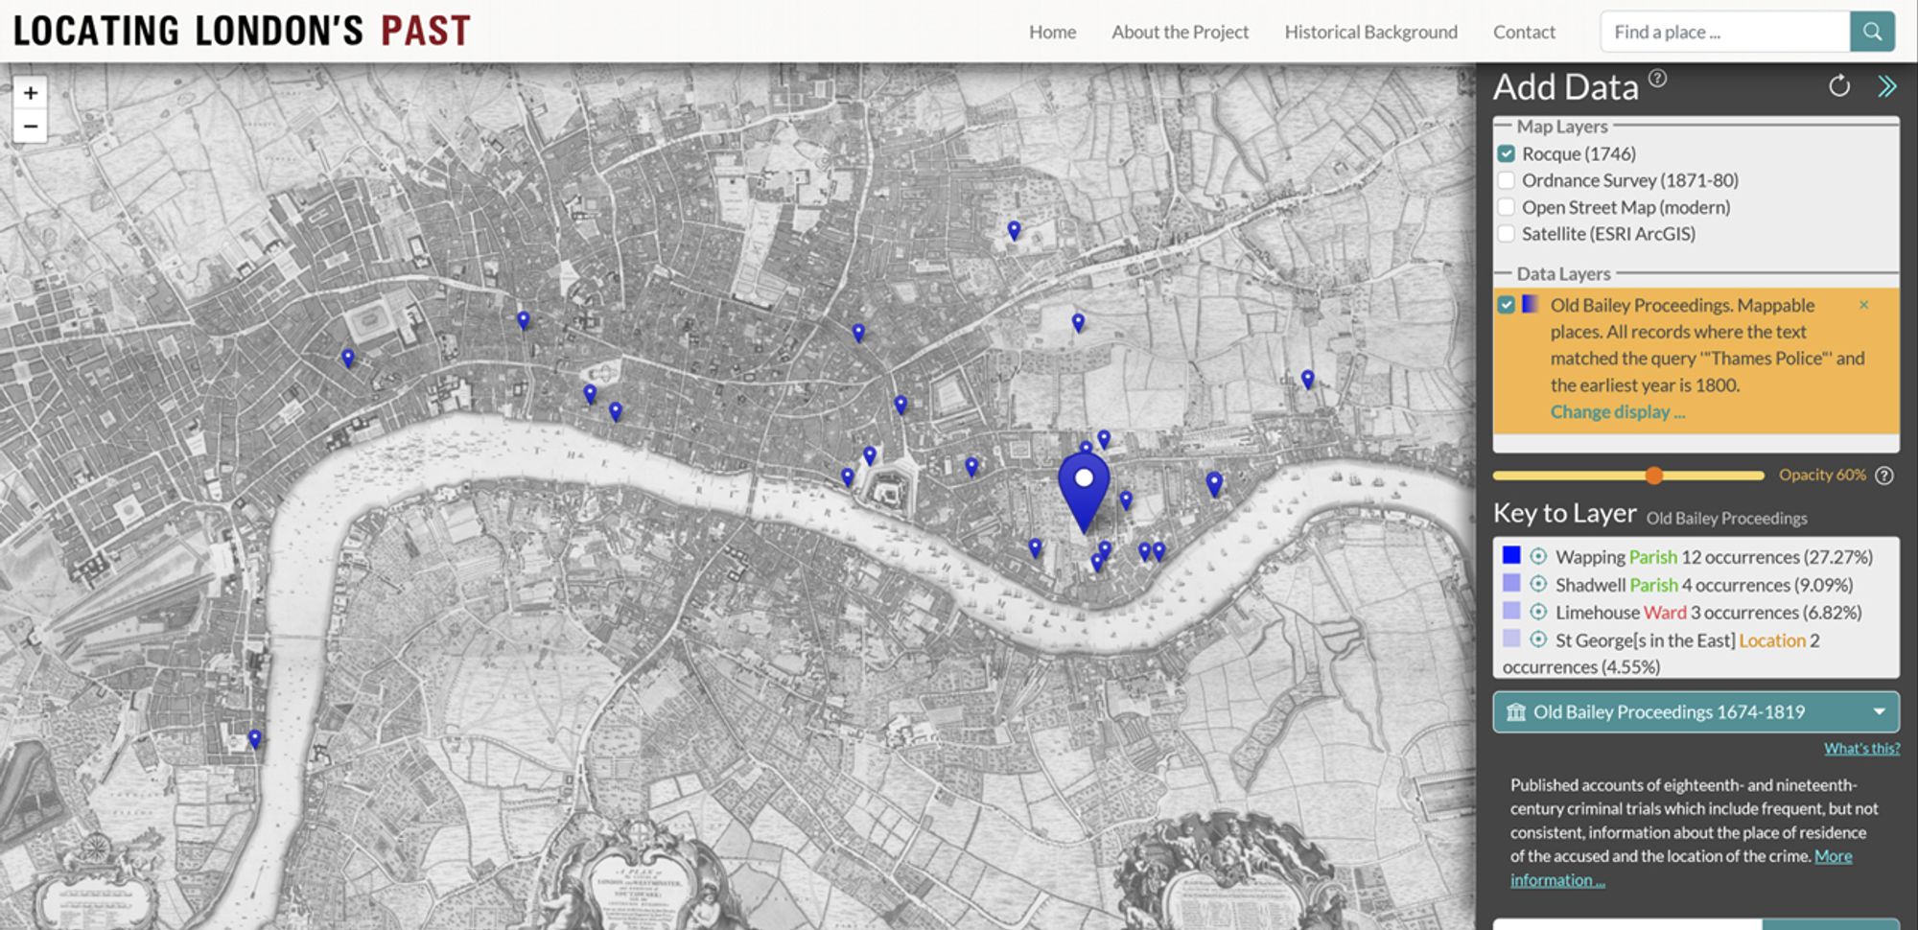Open the Contact page
This screenshot has width=1918, height=930.
[x=1524, y=32]
